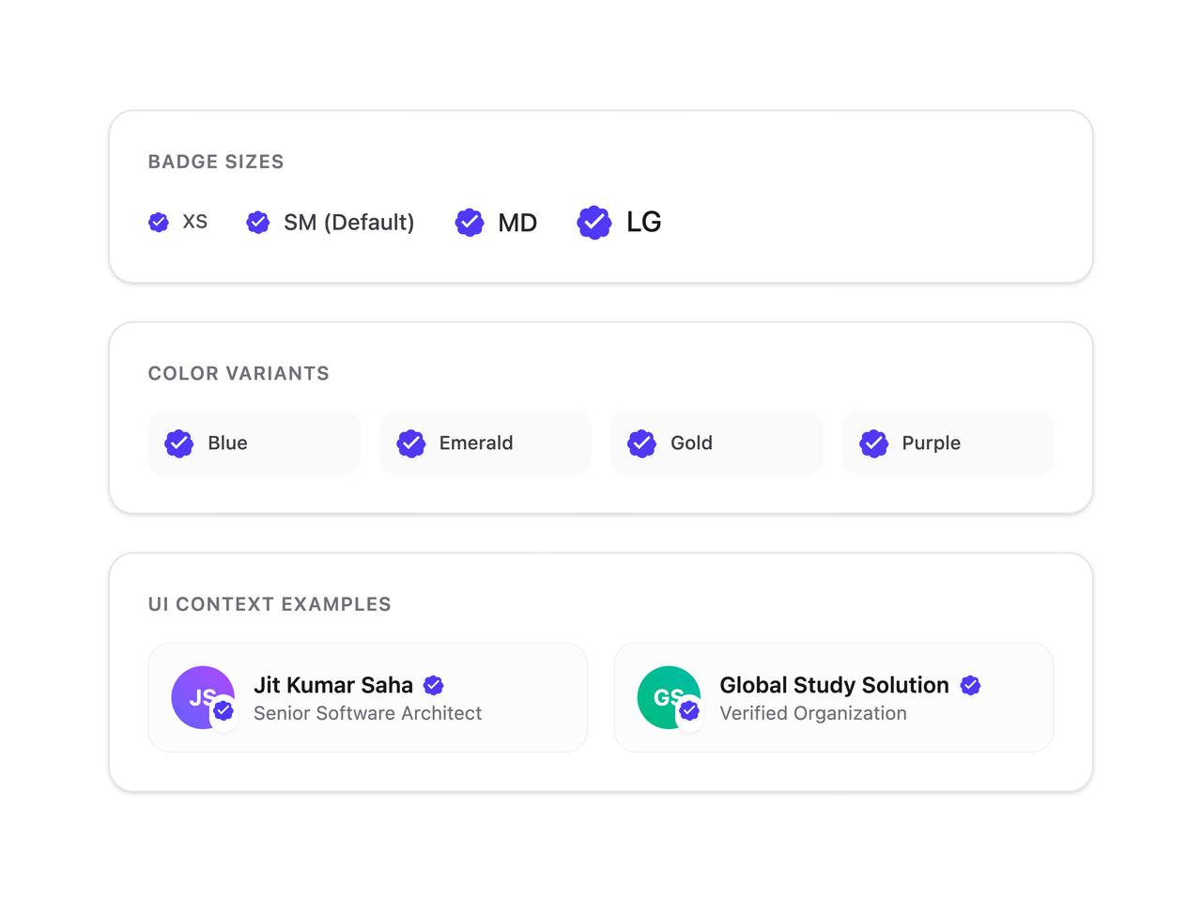This screenshot has width=1202, height=902.
Task: Click the badge icon beside Emerald
Action: (410, 443)
